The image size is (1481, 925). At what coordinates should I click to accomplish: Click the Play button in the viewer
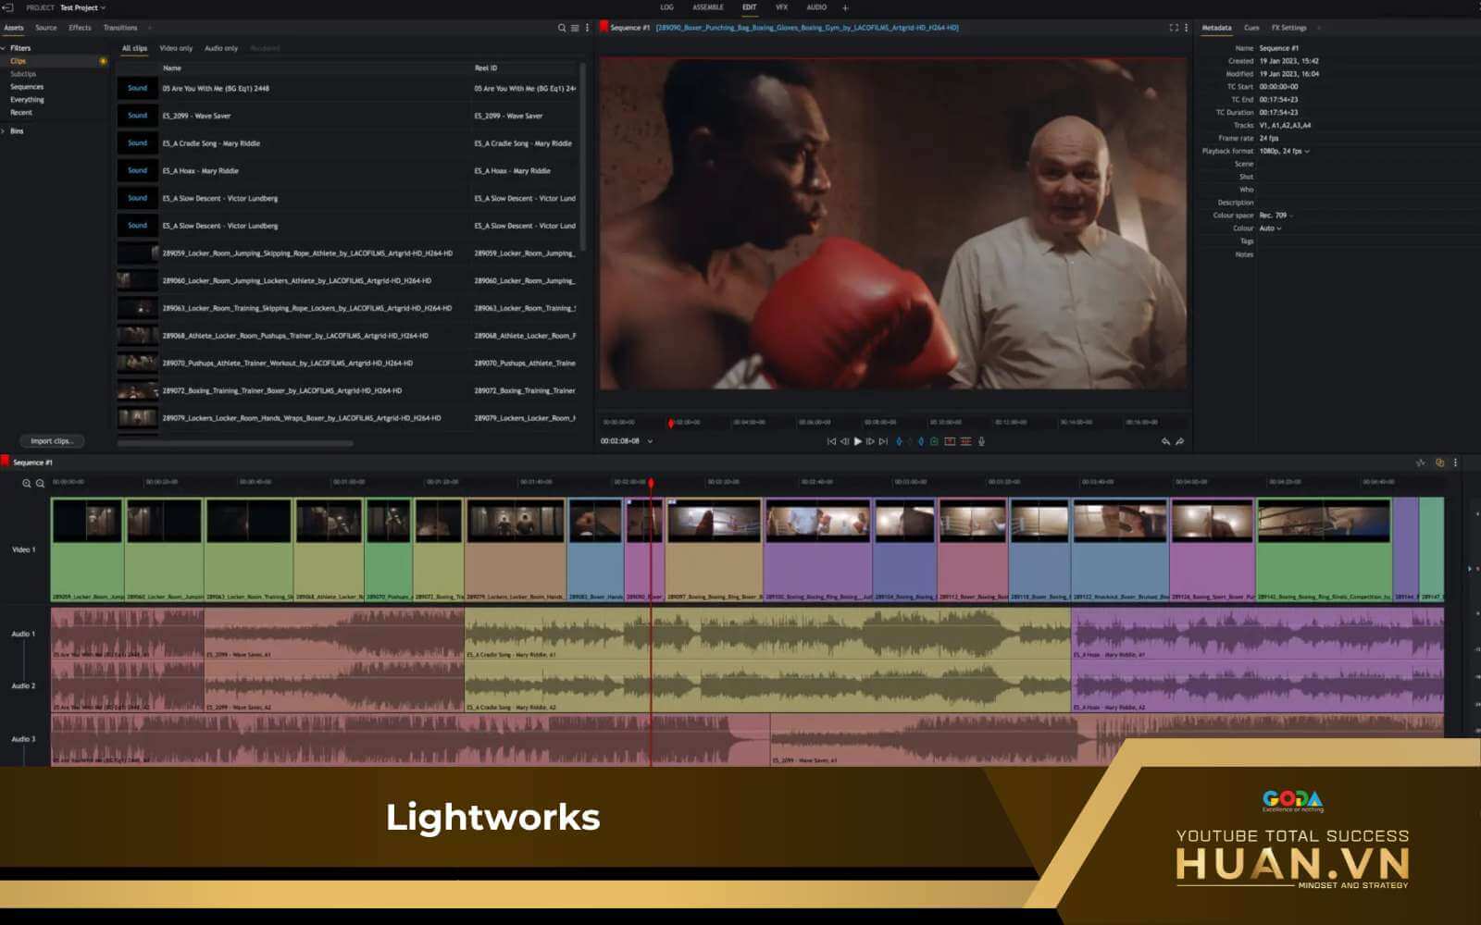857,441
